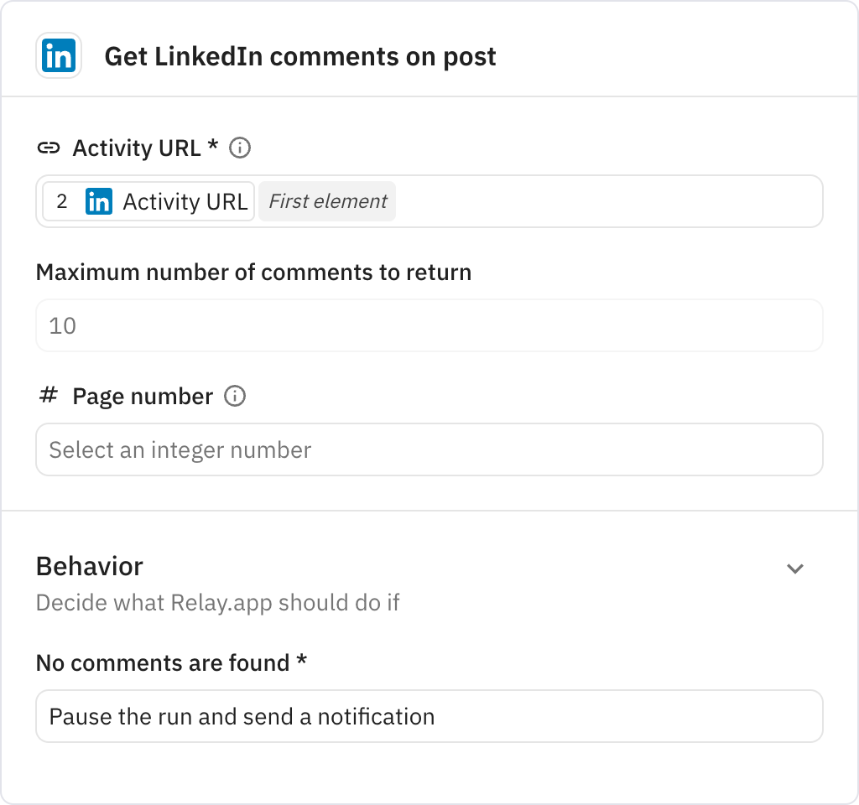Click the LinkedIn app icon in the header
859x805 pixels.
58,55
